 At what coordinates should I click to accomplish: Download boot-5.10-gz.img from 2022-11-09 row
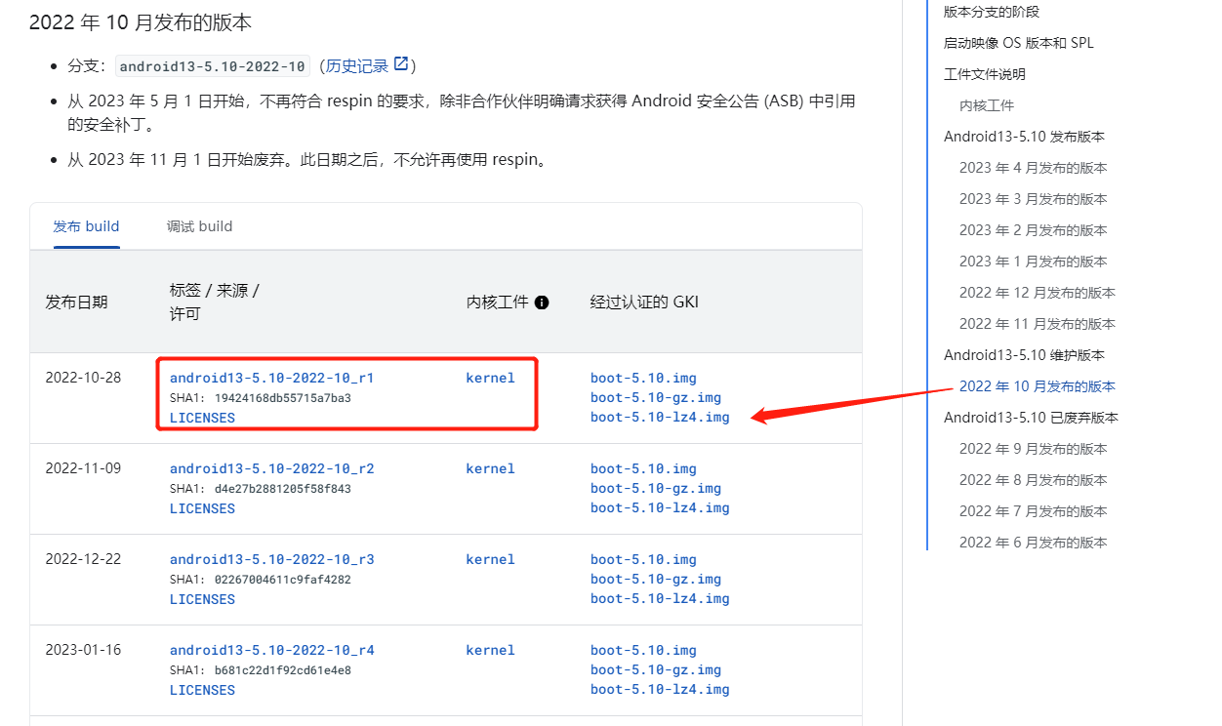click(x=656, y=488)
